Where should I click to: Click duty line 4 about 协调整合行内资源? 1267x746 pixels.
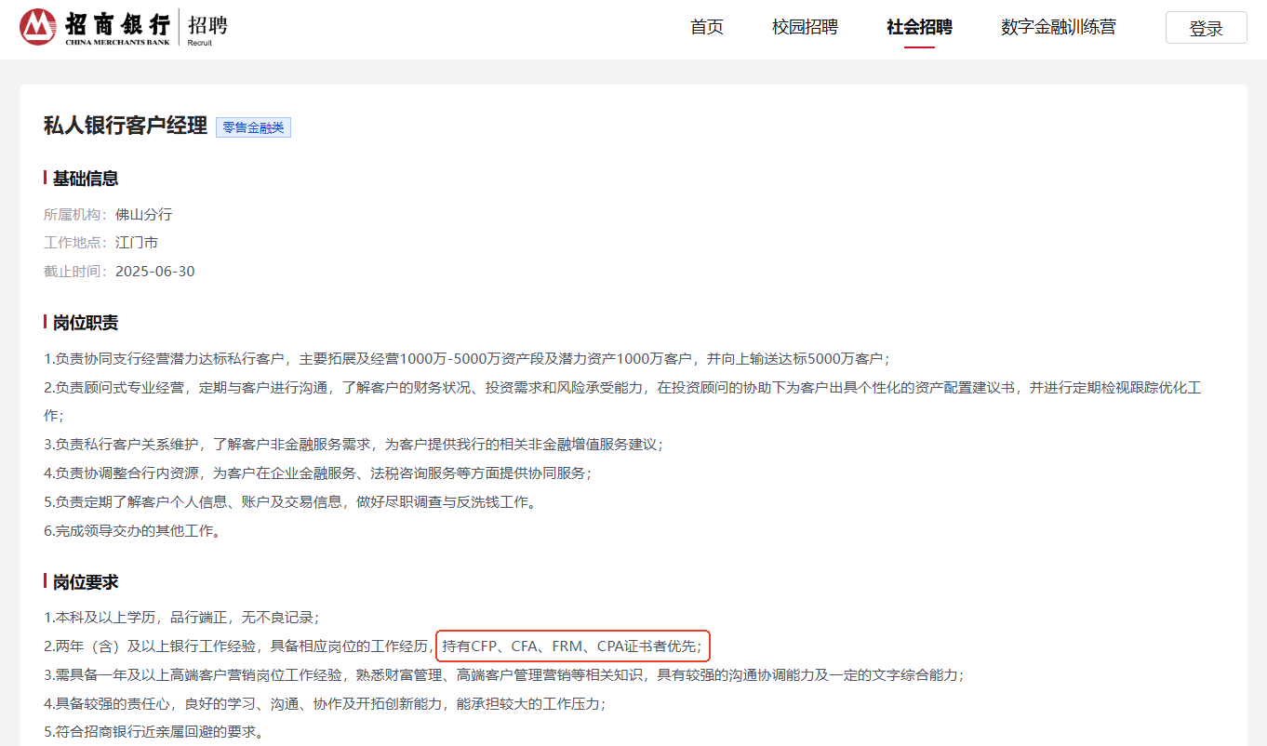point(317,473)
